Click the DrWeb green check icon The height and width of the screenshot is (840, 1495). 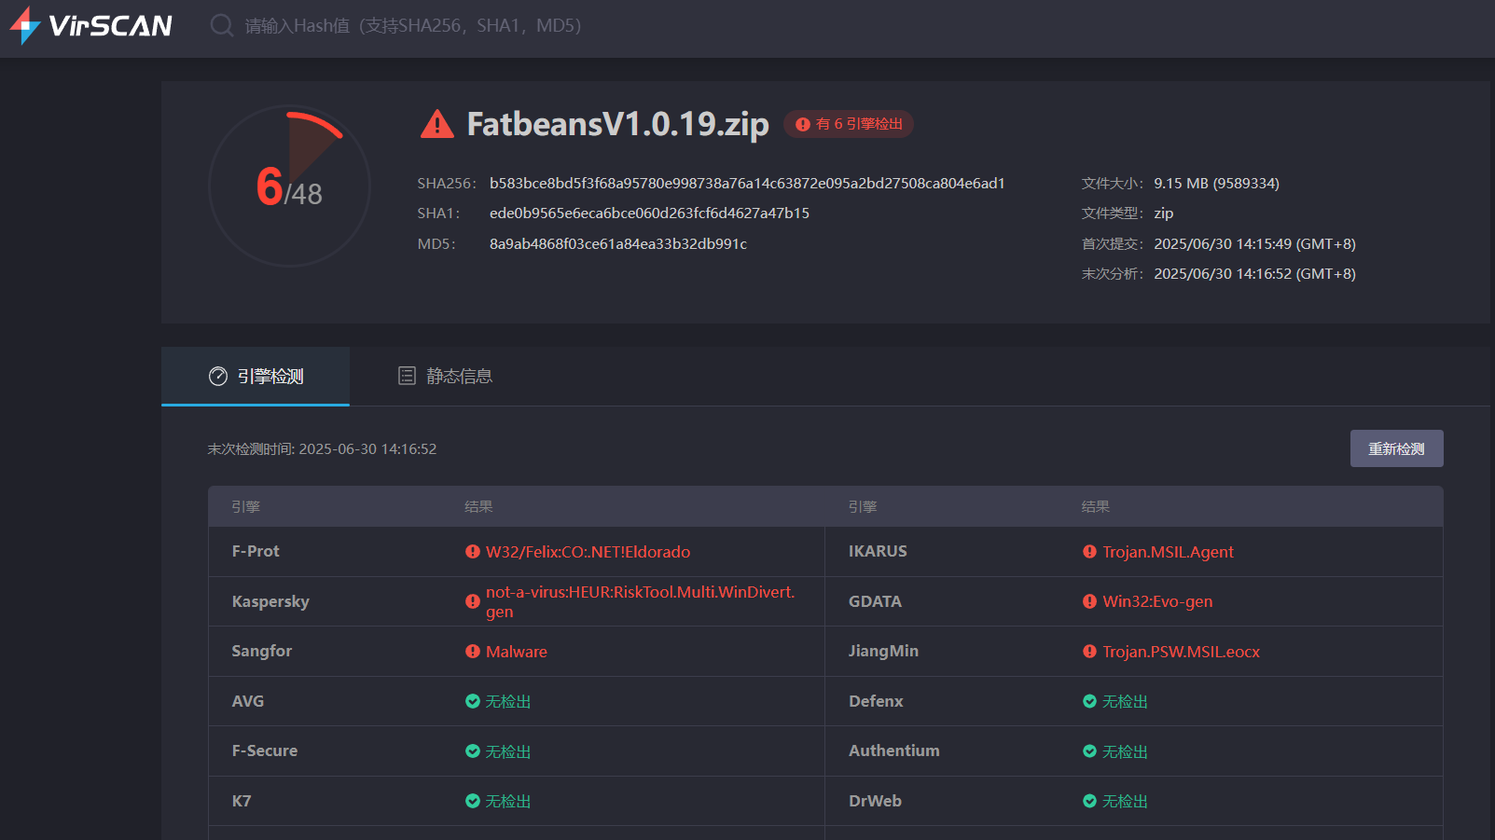click(x=1089, y=801)
